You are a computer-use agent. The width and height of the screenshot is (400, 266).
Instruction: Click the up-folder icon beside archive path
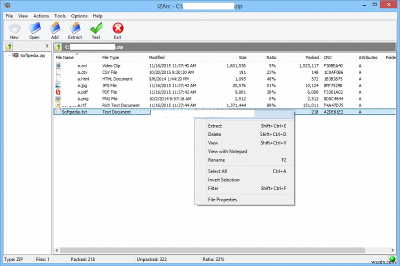[58, 47]
